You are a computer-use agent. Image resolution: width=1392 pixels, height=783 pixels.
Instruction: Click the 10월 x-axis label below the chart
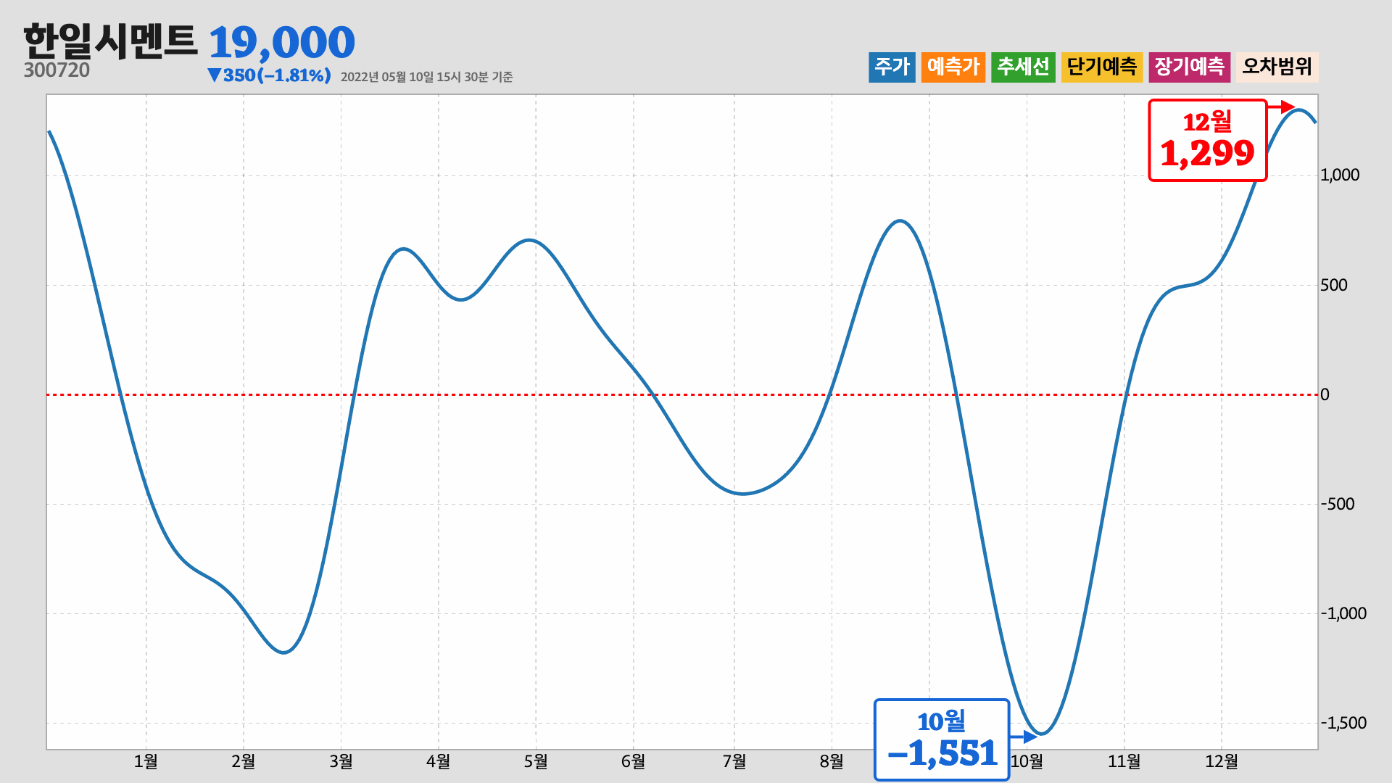pos(1027,761)
